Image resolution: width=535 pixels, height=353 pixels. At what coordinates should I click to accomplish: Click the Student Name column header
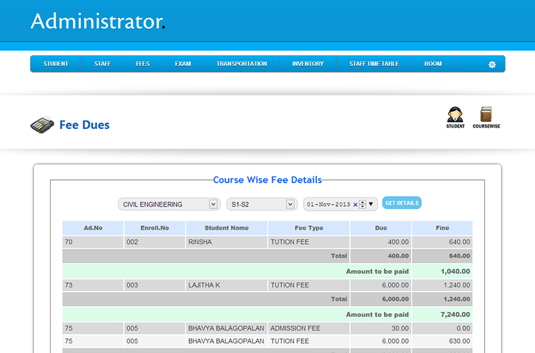pyautogui.click(x=226, y=228)
